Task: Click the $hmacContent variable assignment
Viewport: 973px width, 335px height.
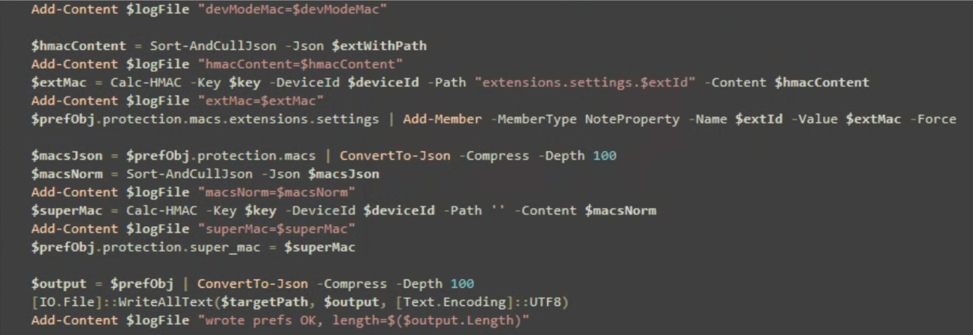Action: coord(79,46)
